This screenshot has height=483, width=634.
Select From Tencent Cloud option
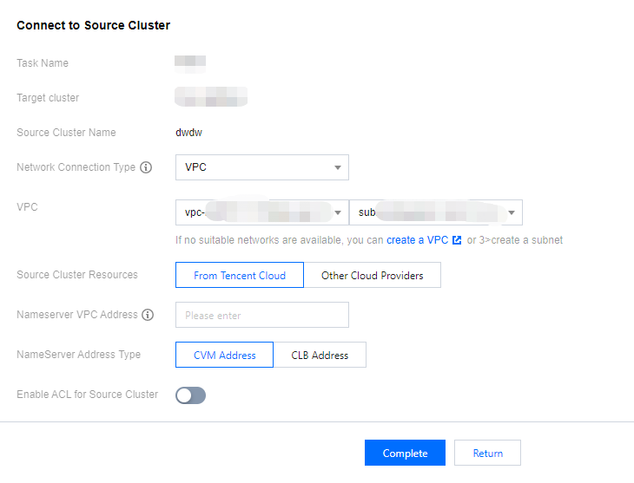tap(240, 276)
